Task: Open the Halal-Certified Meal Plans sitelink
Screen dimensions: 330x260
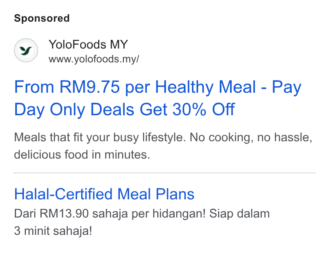Action: (x=104, y=194)
